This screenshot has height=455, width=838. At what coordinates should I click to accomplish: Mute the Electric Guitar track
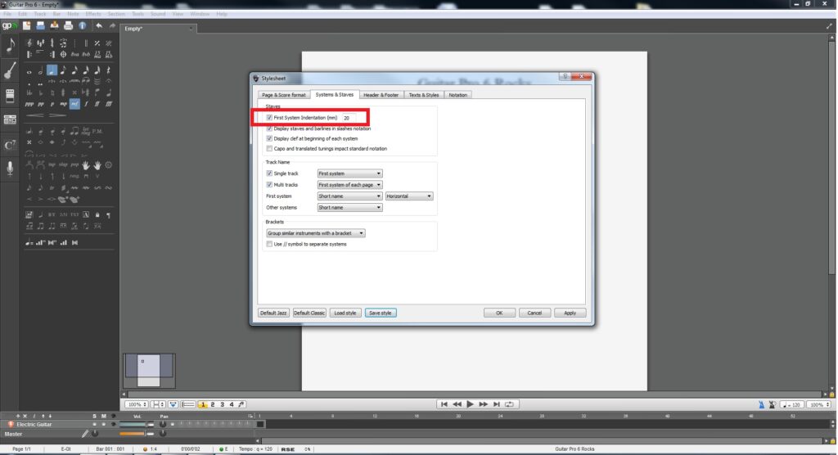tap(104, 424)
